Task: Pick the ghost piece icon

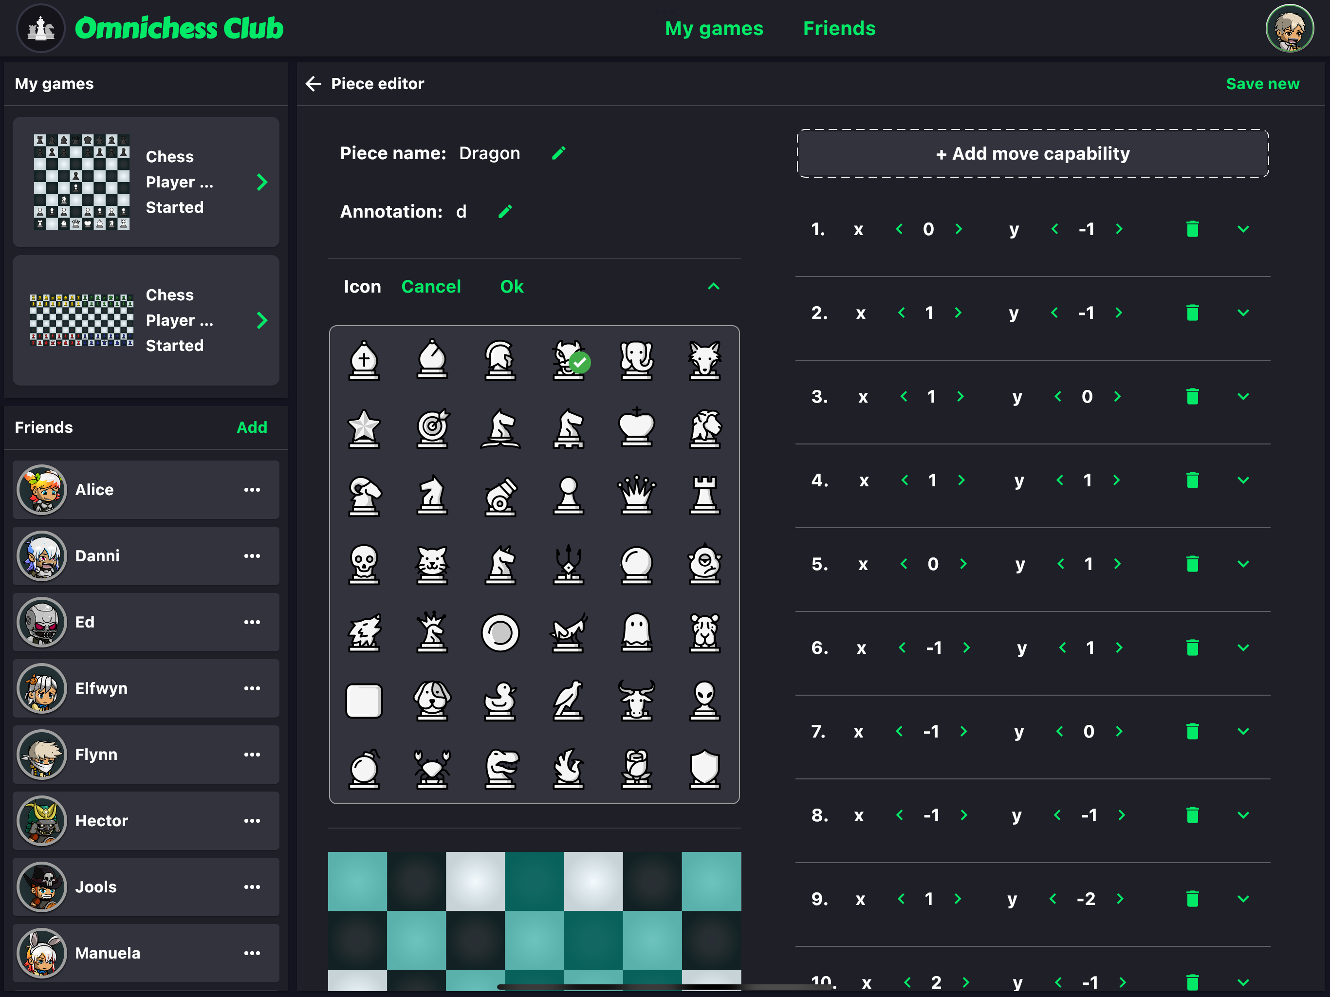Action: pyautogui.click(x=636, y=632)
